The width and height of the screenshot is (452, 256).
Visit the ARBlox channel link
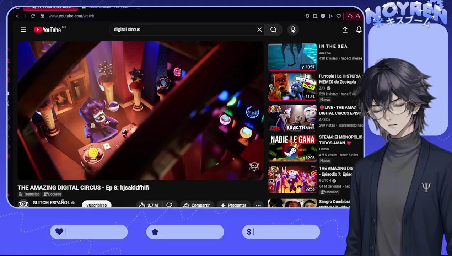325,119
